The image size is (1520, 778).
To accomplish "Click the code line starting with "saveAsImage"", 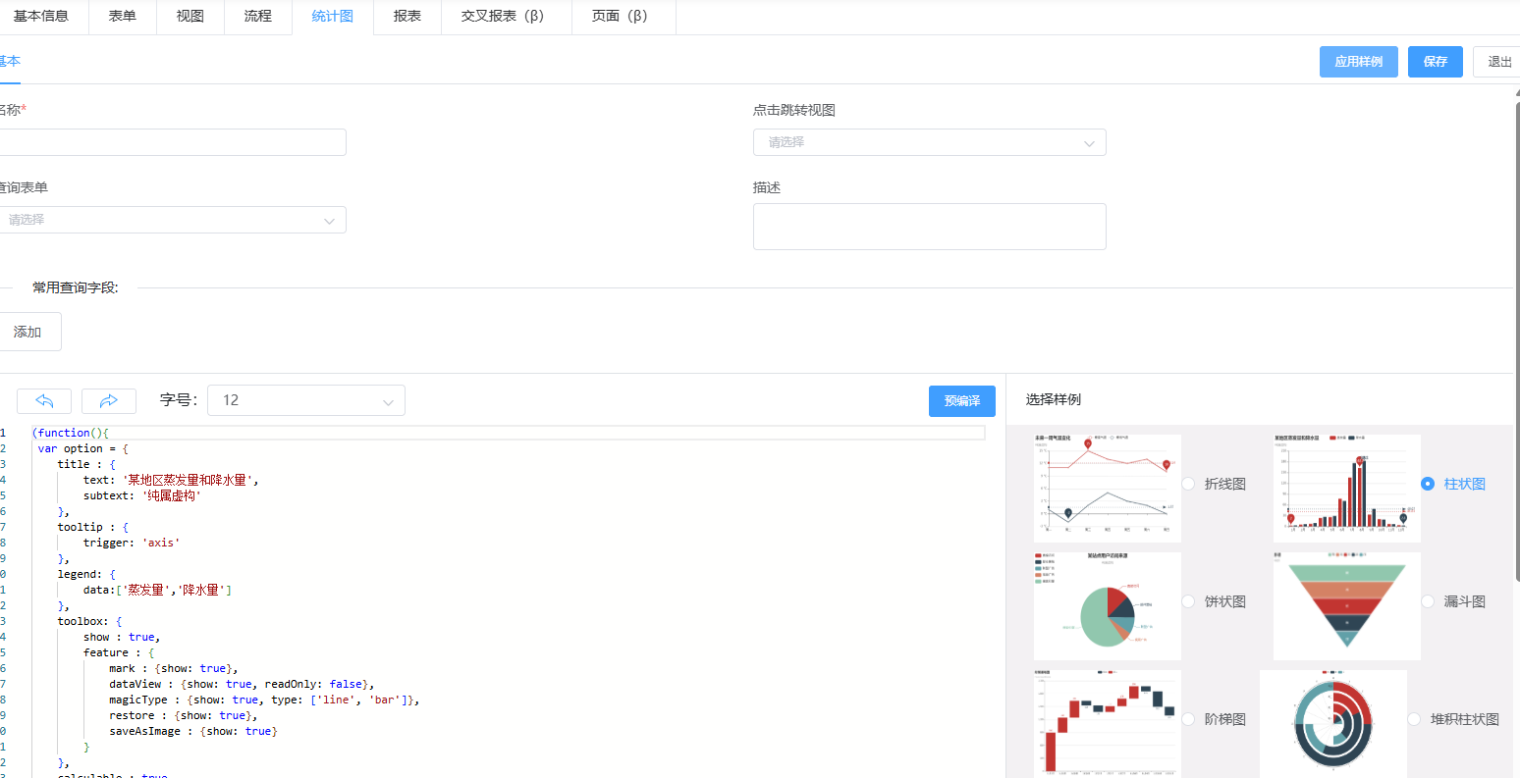I will (193, 731).
